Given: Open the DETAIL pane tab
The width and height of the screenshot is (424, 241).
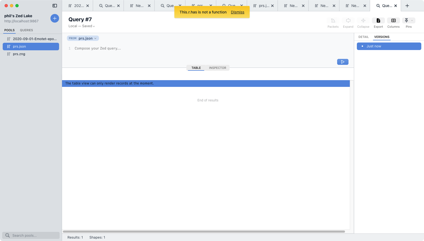Looking at the screenshot, I should click(x=364, y=37).
